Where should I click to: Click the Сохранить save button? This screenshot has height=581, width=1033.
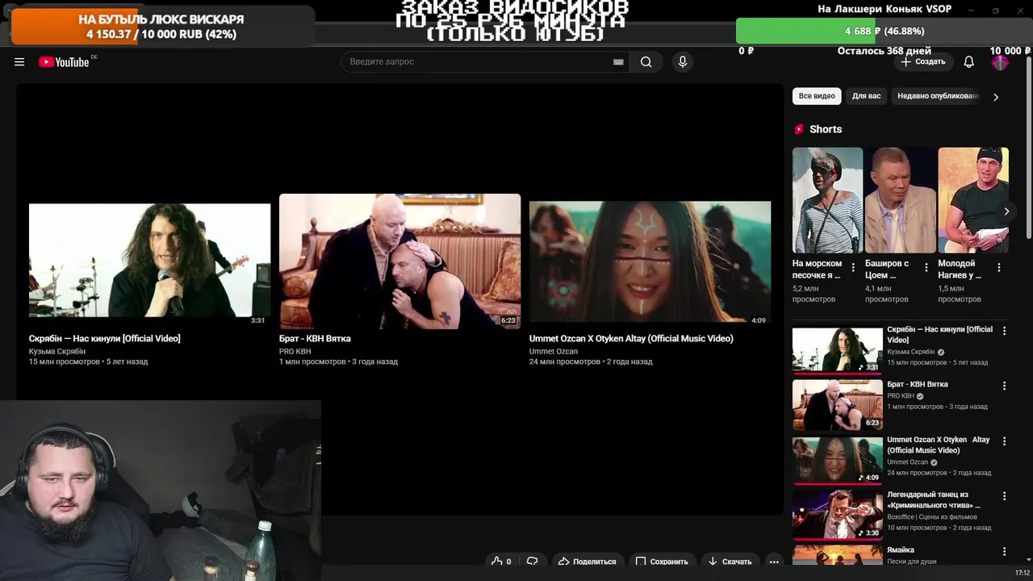pos(661,562)
